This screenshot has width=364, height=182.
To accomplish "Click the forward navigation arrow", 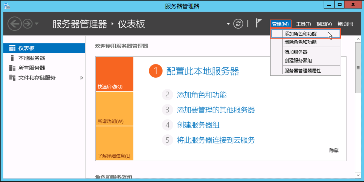I will pyautogui.click(x=28, y=24).
